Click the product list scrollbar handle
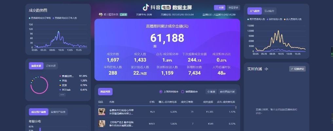 click(236, 107)
